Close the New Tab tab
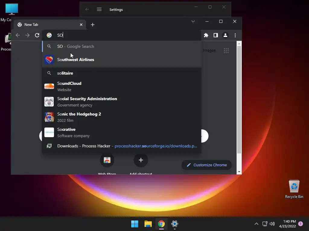Image resolution: width=309 pixels, height=231 pixels. point(81,25)
